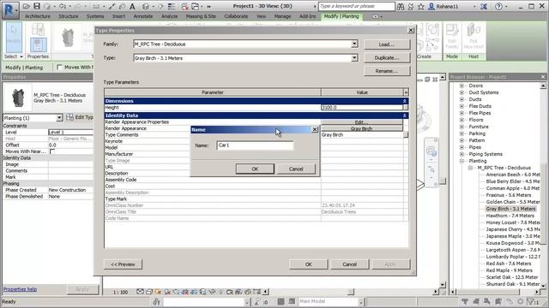Screen dimensions: 549x308
Task: Click the drawing area horizontal scrollbar thumb
Action: [351, 292]
